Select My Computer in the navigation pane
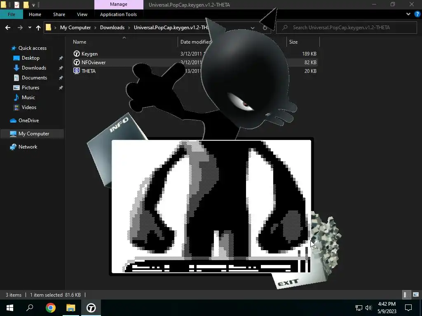Screen dimensions: 422x316 point(32,134)
